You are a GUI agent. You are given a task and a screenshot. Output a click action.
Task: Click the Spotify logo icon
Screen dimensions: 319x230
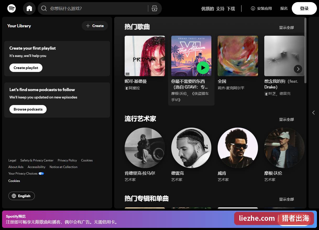[x=12, y=8]
